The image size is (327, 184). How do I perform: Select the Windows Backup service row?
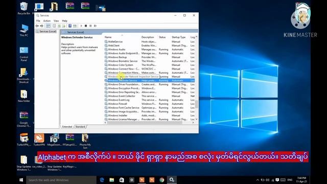tap(149, 57)
